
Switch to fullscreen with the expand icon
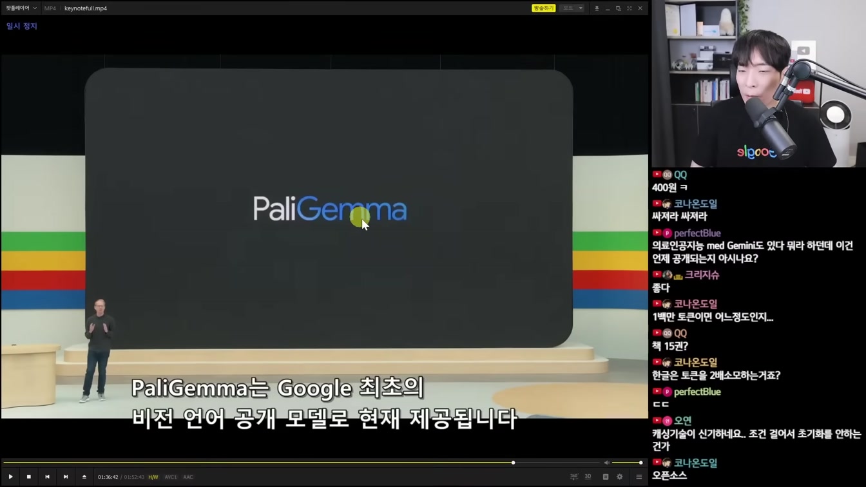(x=630, y=8)
